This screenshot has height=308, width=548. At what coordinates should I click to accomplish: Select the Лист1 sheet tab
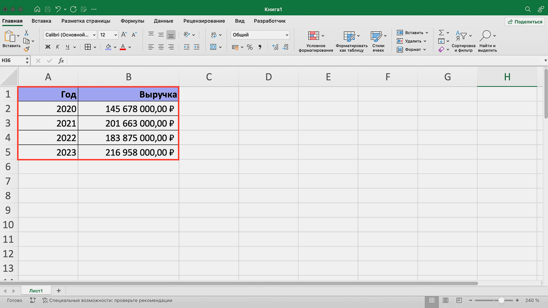(36, 291)
